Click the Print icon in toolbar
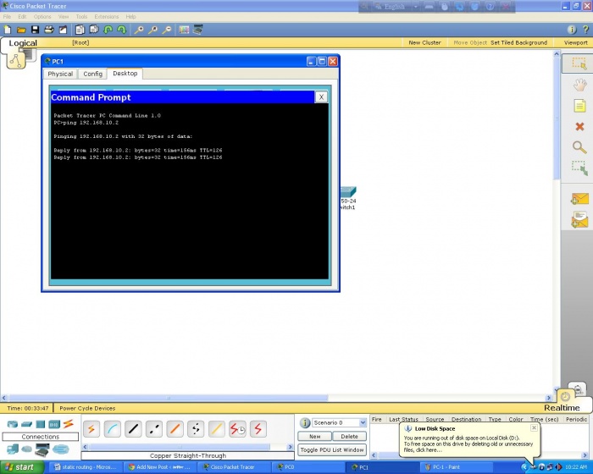 coord(49,30)
